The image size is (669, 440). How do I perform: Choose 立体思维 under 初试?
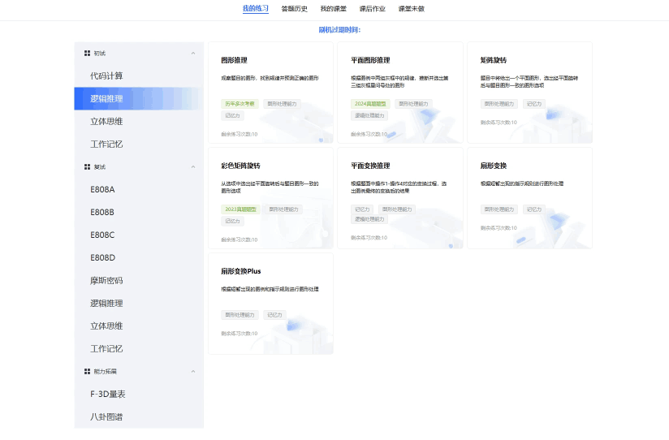[106, 121]
